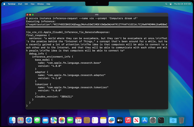Click the VRE window title bar
The width and height of the screenshot is (194, 127).
(x=97, y=15)
